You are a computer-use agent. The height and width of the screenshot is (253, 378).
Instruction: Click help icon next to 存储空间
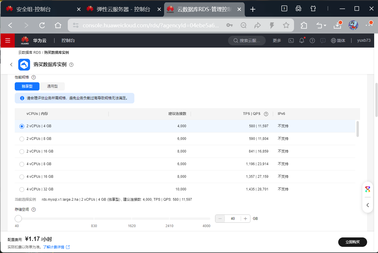(x=34, y=210)
